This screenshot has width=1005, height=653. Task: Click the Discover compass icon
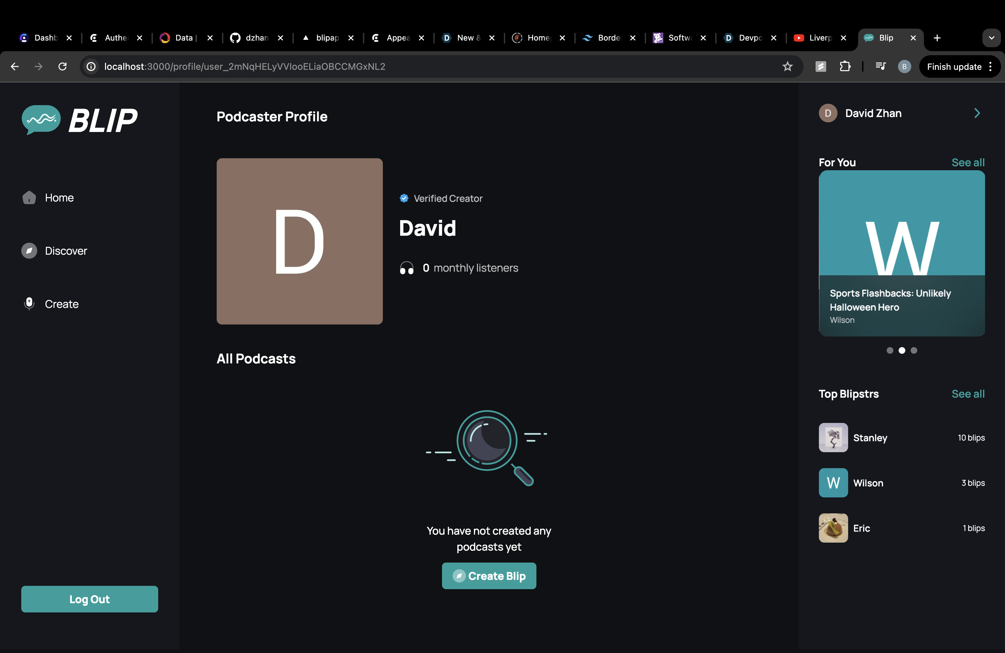pos(29,251)
